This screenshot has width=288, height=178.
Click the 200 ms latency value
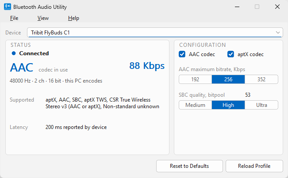tap(76, 127)
